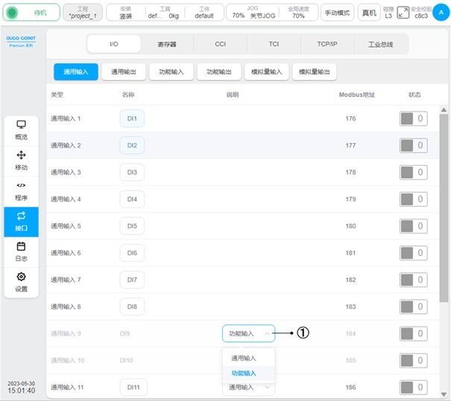Screen dimensions: 451x401
Task: Open the 日志 log calendar icon
Action: click(x=21, y=251)
